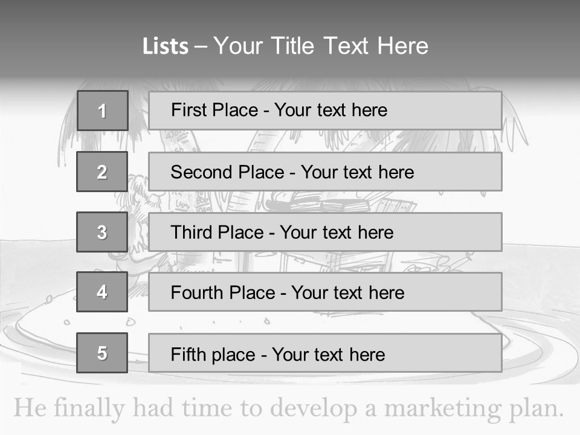Click the "First Place - Your text here" bar
The image size is (580, 435).
pos(325,111)
